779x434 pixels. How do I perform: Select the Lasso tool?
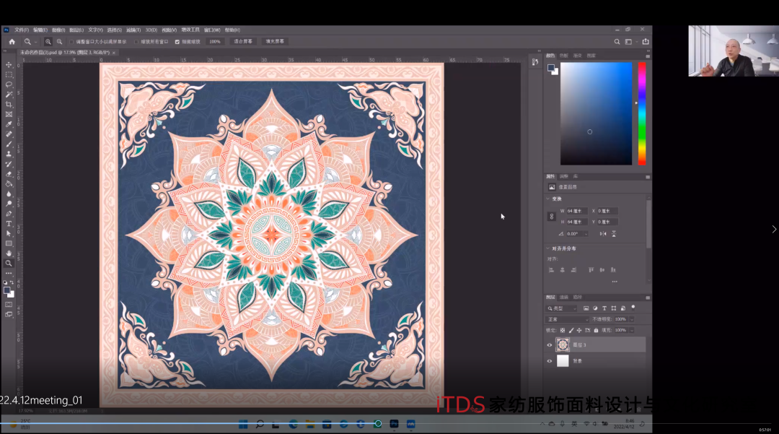[9, 84]
